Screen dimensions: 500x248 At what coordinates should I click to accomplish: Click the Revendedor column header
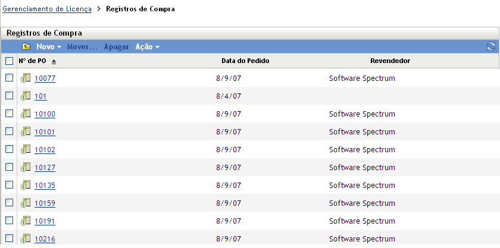[x=390, y=61]
